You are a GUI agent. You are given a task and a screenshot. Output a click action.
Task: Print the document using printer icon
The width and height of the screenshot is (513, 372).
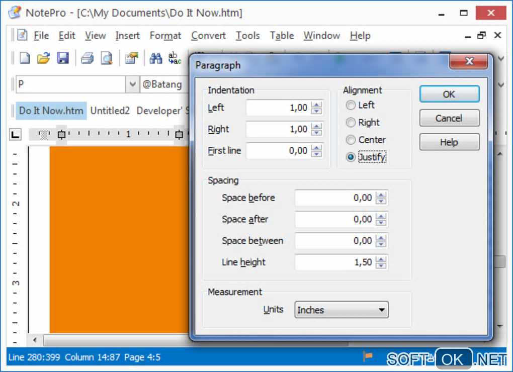88,58
